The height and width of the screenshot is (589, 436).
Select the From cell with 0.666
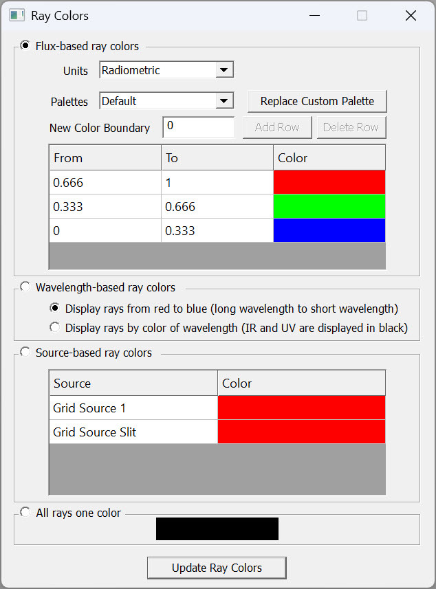(105, 182)
